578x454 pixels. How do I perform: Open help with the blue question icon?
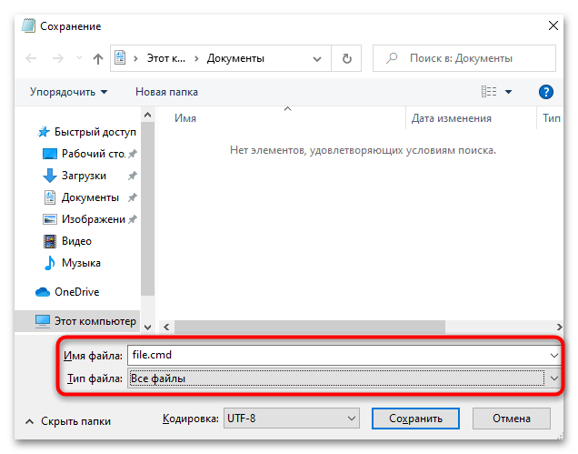click(x=545, y=92)
